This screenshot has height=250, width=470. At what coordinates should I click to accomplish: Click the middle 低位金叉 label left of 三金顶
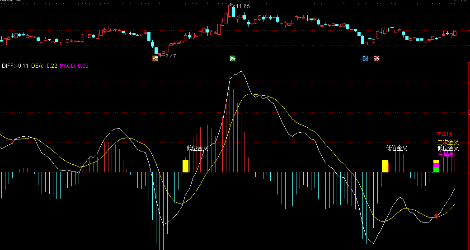[396, 148]
